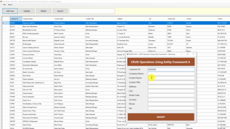Click the Address input field in dialog

(171, 87)
